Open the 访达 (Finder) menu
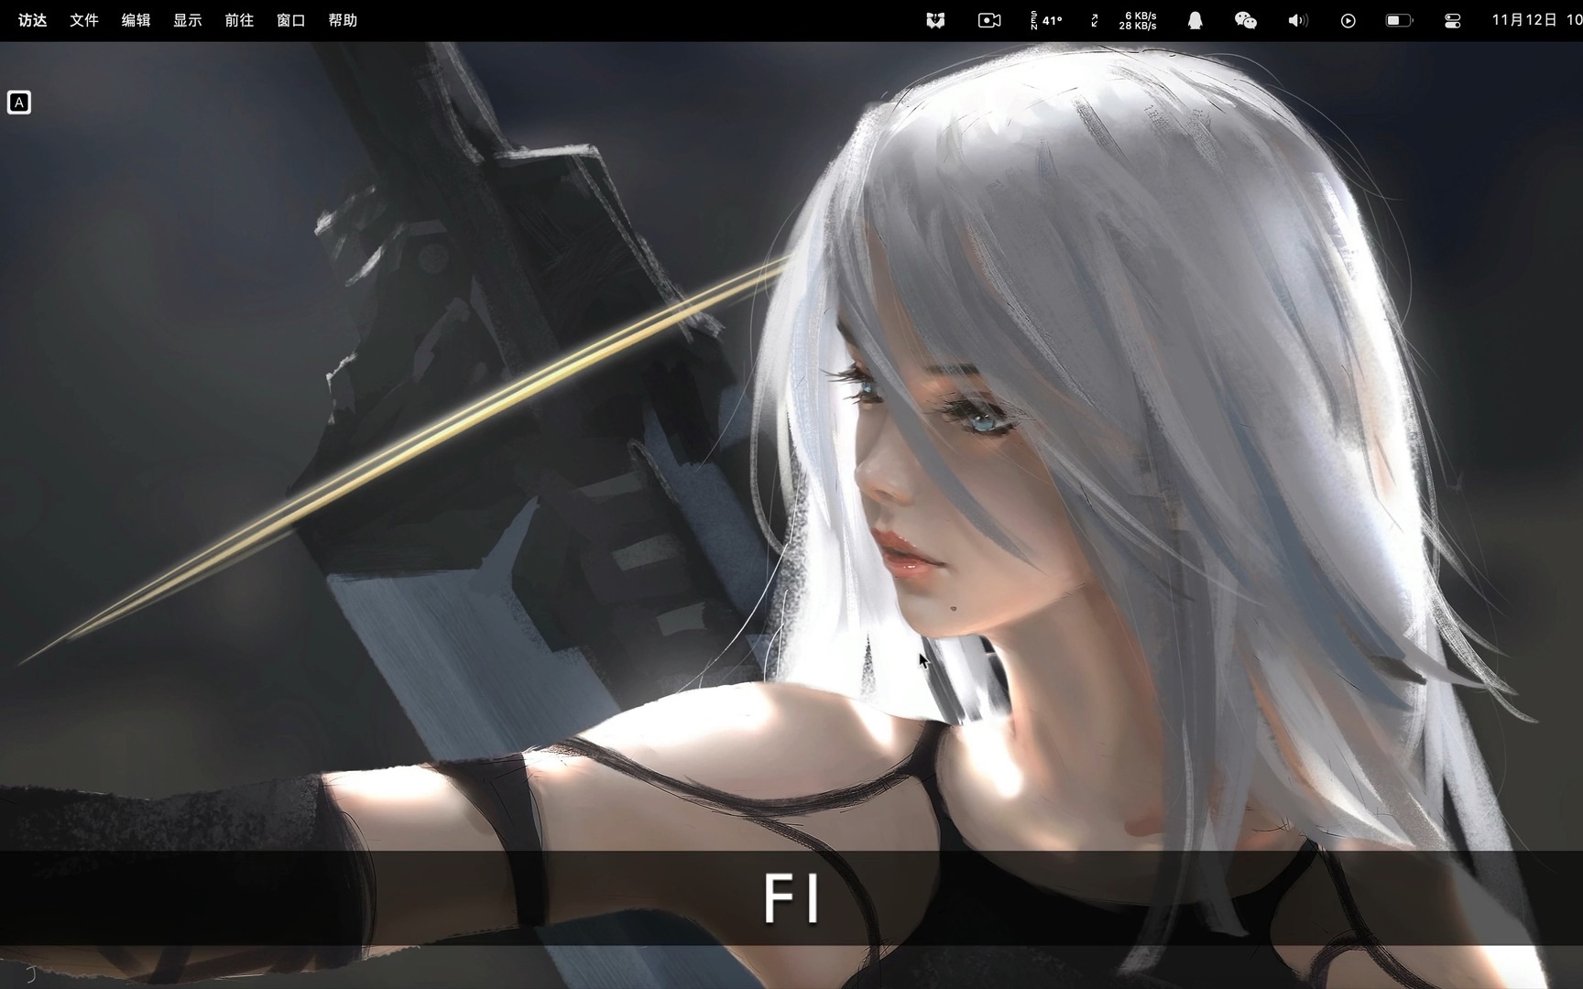This screenshot has height=989, width=1583. 33,20
